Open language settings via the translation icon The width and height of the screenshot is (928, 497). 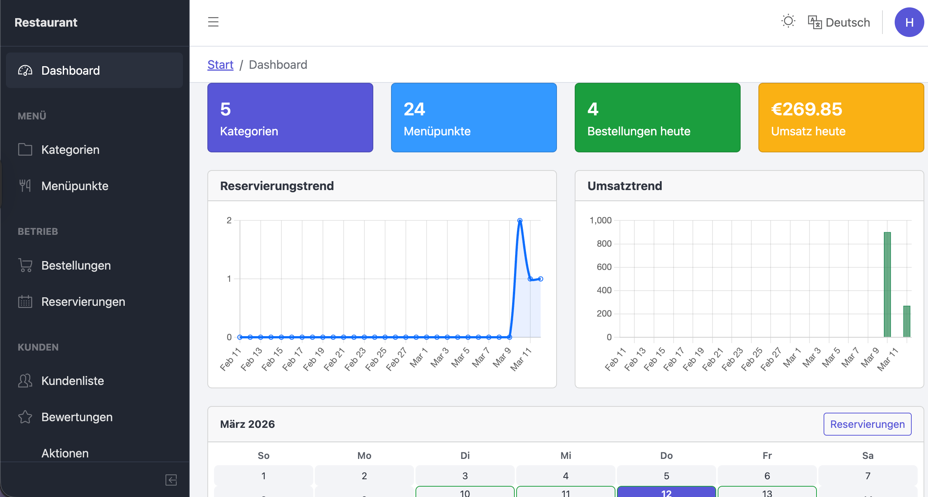coord(814,22)
